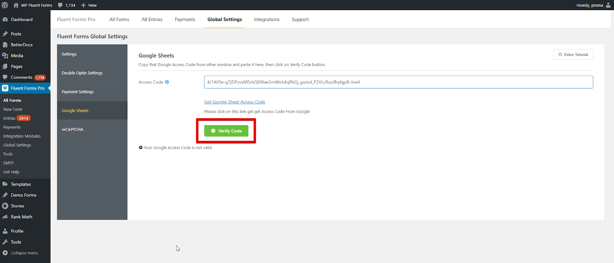Screen dimensions: 614x263
Task: Click the Verify Code button
Action: [x=226, y=131]
